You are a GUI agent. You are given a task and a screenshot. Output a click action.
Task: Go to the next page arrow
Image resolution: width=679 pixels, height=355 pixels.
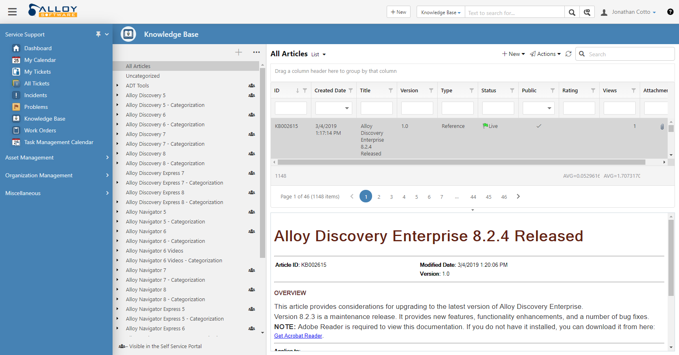click(x=518, y=196)
